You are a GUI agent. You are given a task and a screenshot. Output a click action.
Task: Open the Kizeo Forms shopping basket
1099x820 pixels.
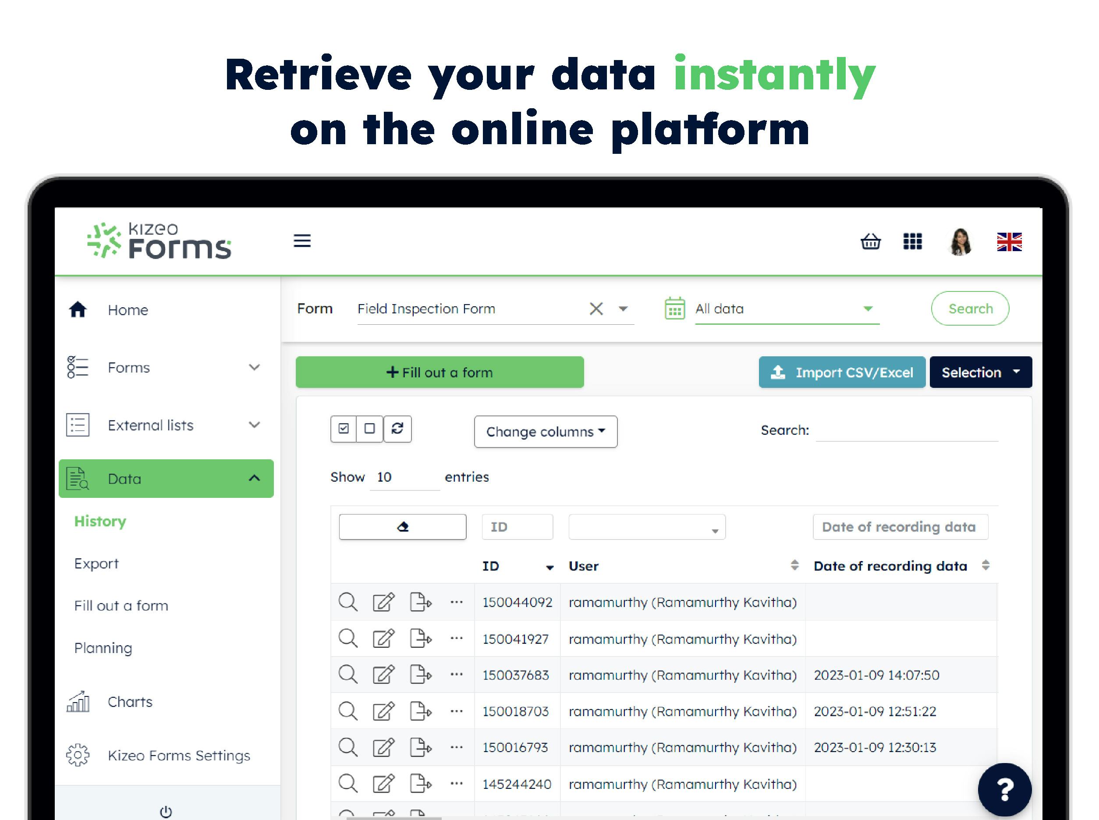tap(871, 242)
